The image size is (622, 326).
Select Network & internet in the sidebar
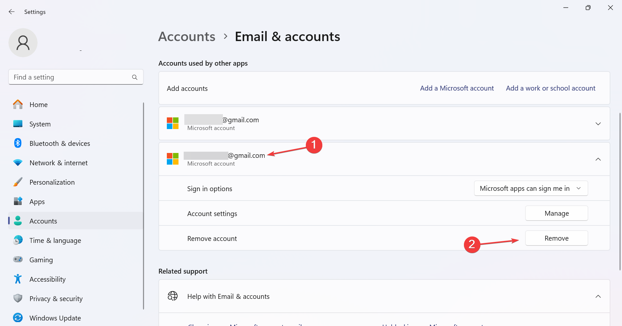pyautogui.click(x=58, y=162)
